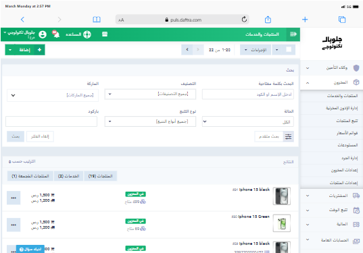
Task: Expand the جلوبال تكنولوجي account dropdown
Action: [19, 34]
